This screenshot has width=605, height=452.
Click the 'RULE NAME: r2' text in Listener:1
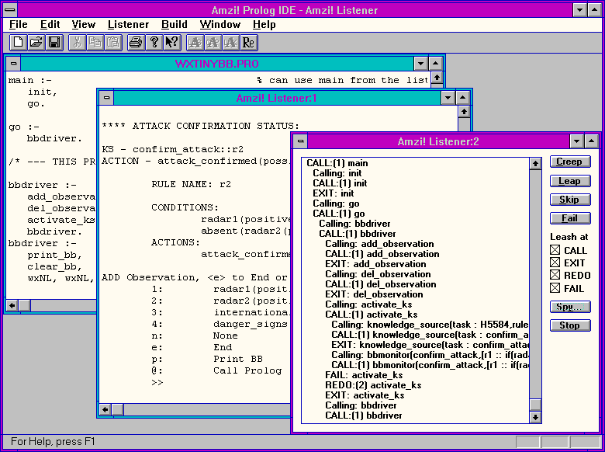(x=191, y=184)
